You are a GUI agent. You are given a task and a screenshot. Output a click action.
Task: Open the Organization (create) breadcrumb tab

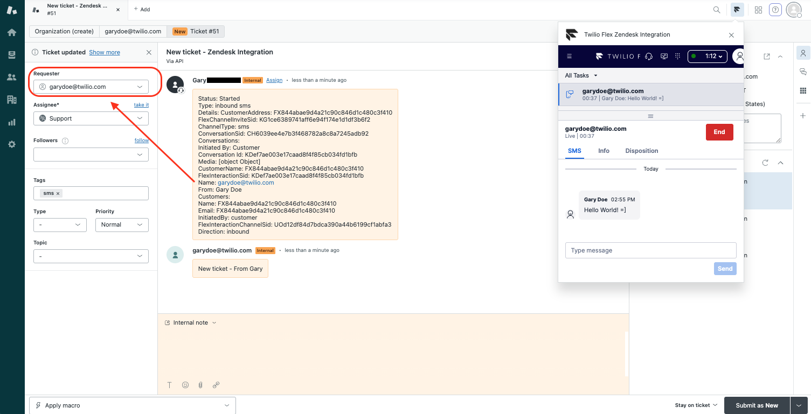click(64, 31)
